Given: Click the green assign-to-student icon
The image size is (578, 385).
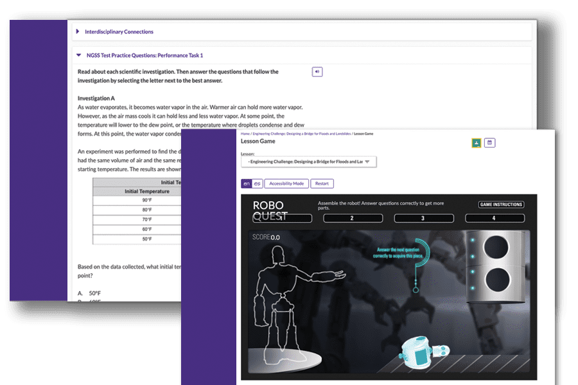Looking at the screenshot, I should 477,143.
